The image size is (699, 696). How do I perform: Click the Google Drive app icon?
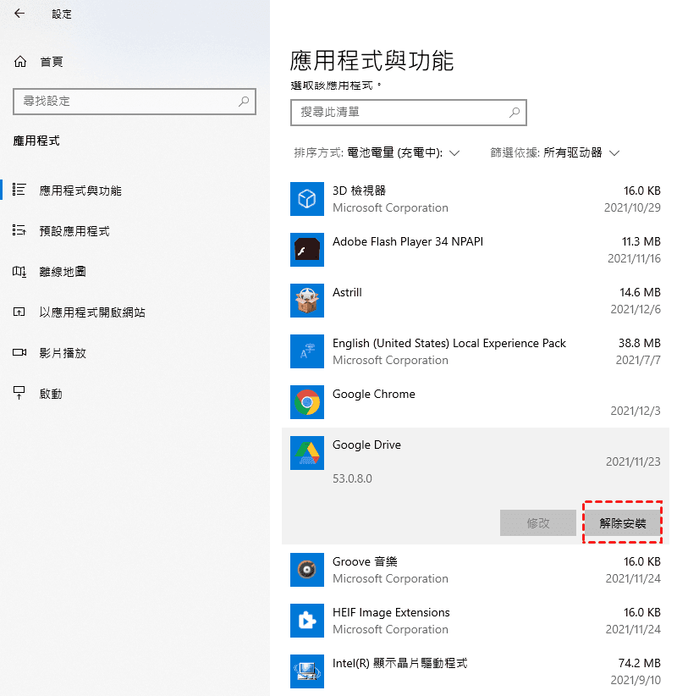pos(307,453)
